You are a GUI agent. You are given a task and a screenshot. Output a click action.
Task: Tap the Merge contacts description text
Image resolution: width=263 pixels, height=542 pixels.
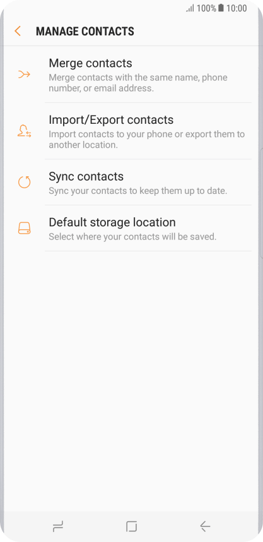(x=138, y=83)
